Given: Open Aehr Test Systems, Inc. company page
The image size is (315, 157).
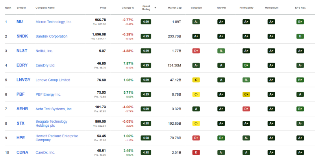Looking at the screenshot, I should click(x=54, y=109).
